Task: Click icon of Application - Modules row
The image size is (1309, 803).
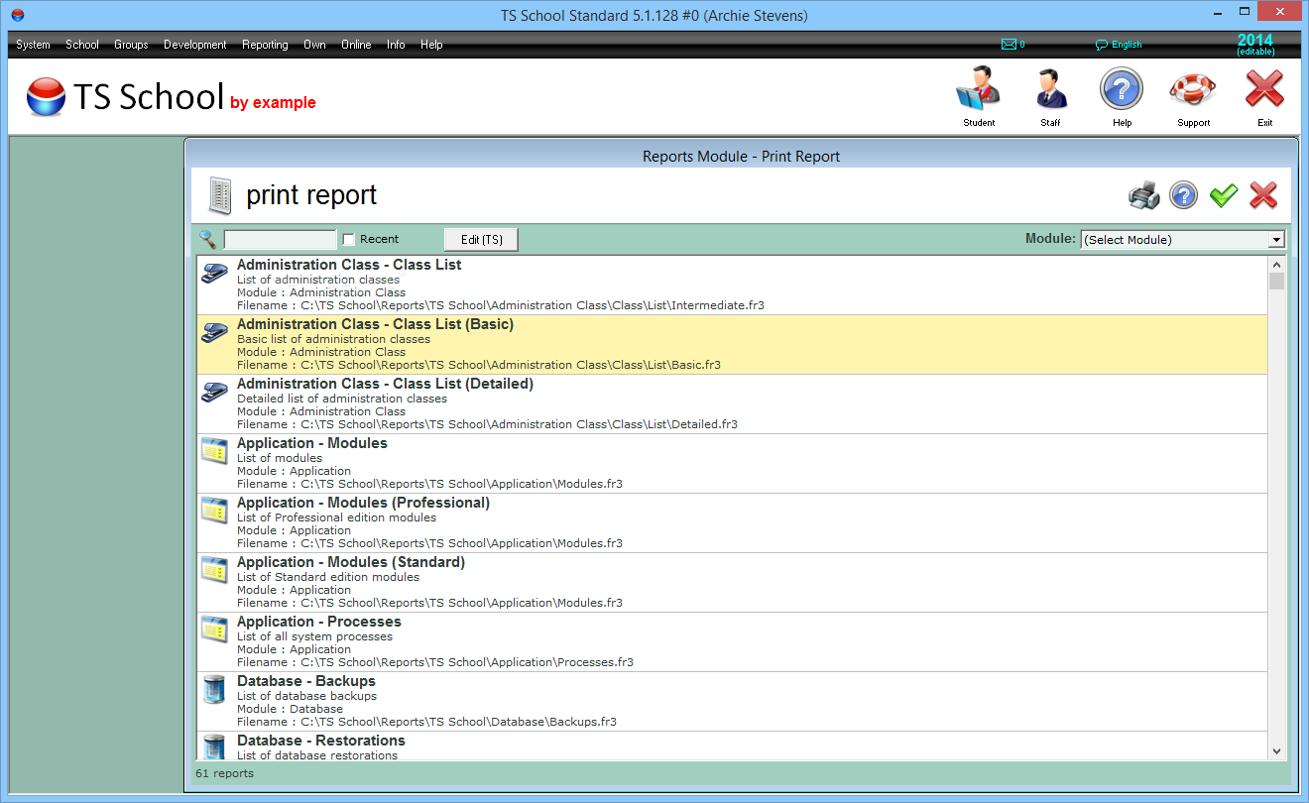Action: pos(214,450)
